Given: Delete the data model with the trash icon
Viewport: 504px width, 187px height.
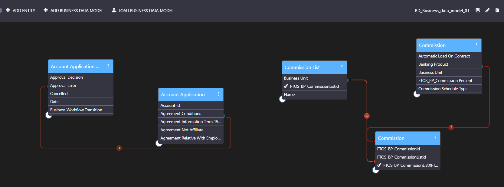Looking at the screenshot, I should pyautogui.click(x=497, y=10).
